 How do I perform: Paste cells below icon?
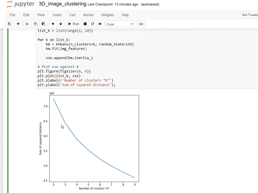click(x=43, y=24)
